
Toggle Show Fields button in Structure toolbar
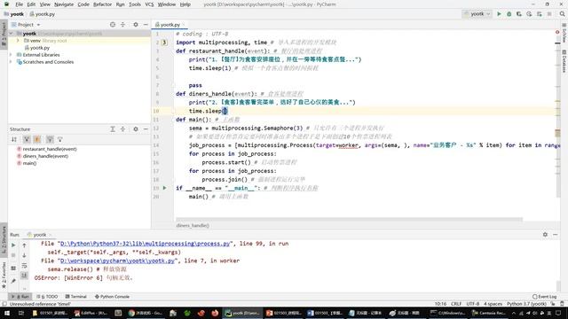tap(27, 139)
